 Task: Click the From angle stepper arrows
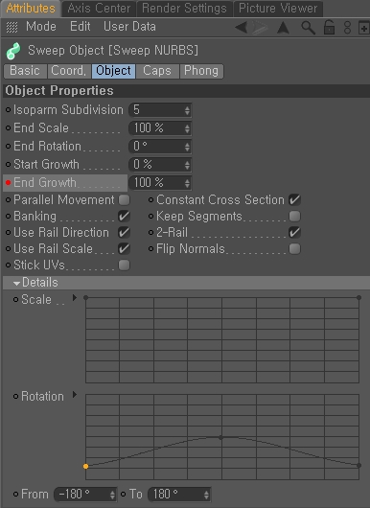click(112, 495)
